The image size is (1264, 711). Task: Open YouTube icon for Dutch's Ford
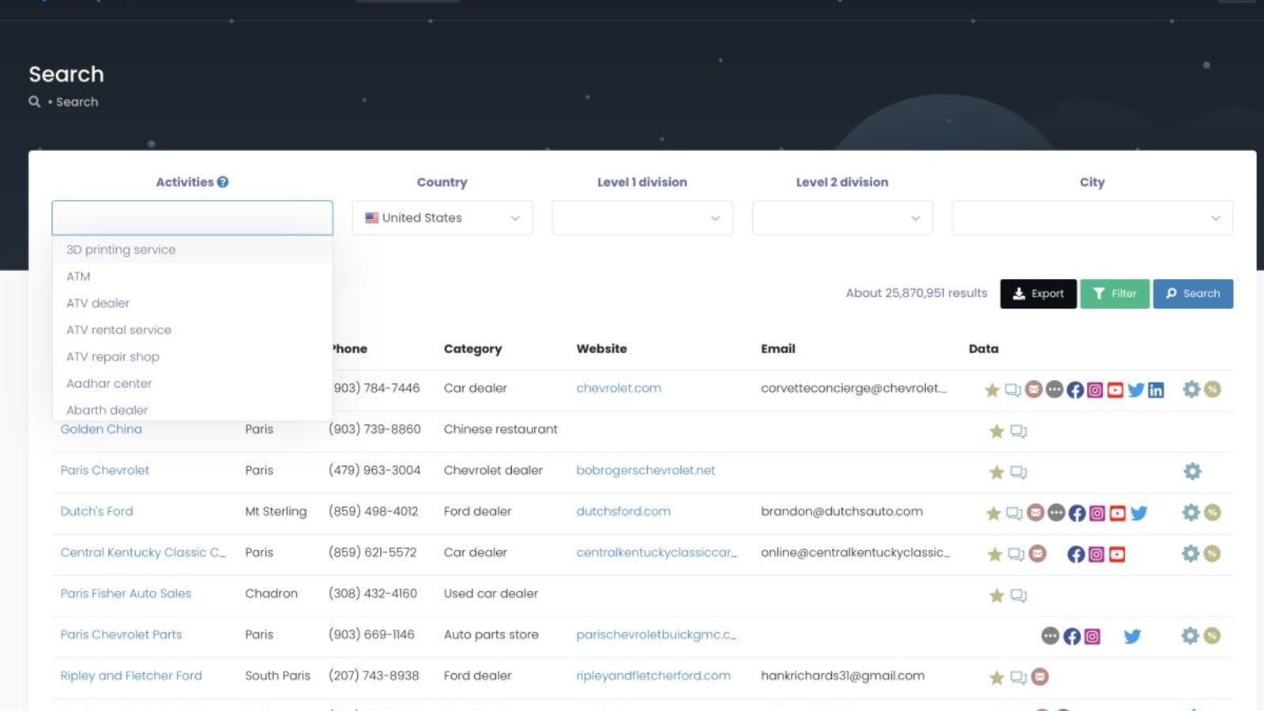[x=1117, y=513]
